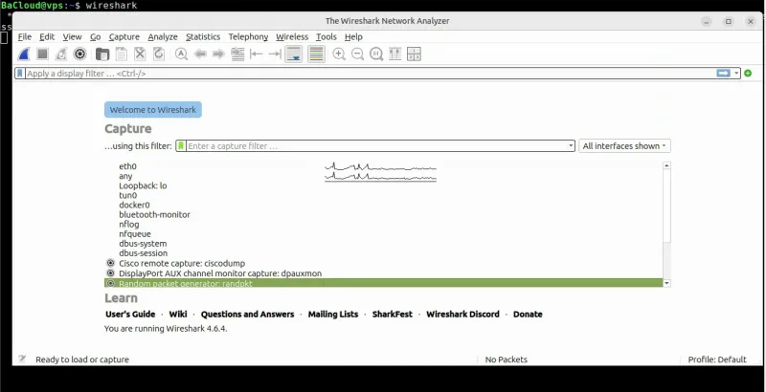The image size is (766, 392).
Task: Click interface list scroll down arrow
Action: (666, 283)
